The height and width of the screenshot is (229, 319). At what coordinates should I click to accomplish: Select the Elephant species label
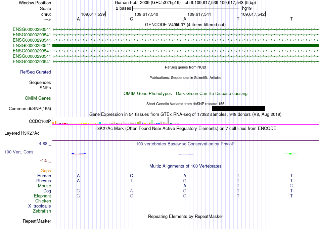(42, 196)
